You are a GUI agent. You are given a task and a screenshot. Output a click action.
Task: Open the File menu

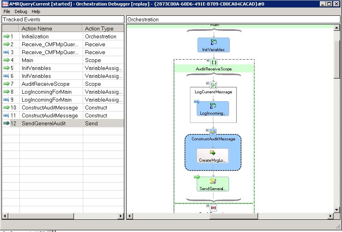click(x=6, y=11)
